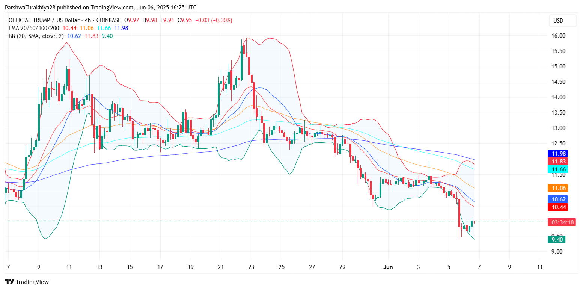This screenshot has width=583, height=290.
Task: Select the EMA 20/50/100/200 indicator legend
Action: (34, 28)
